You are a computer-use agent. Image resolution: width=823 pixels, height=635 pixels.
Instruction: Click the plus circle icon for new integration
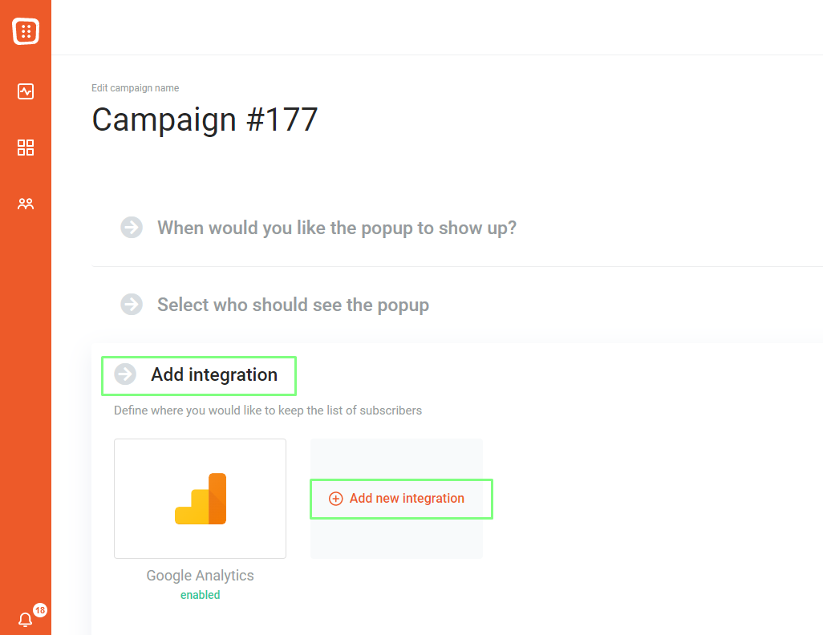336,499
